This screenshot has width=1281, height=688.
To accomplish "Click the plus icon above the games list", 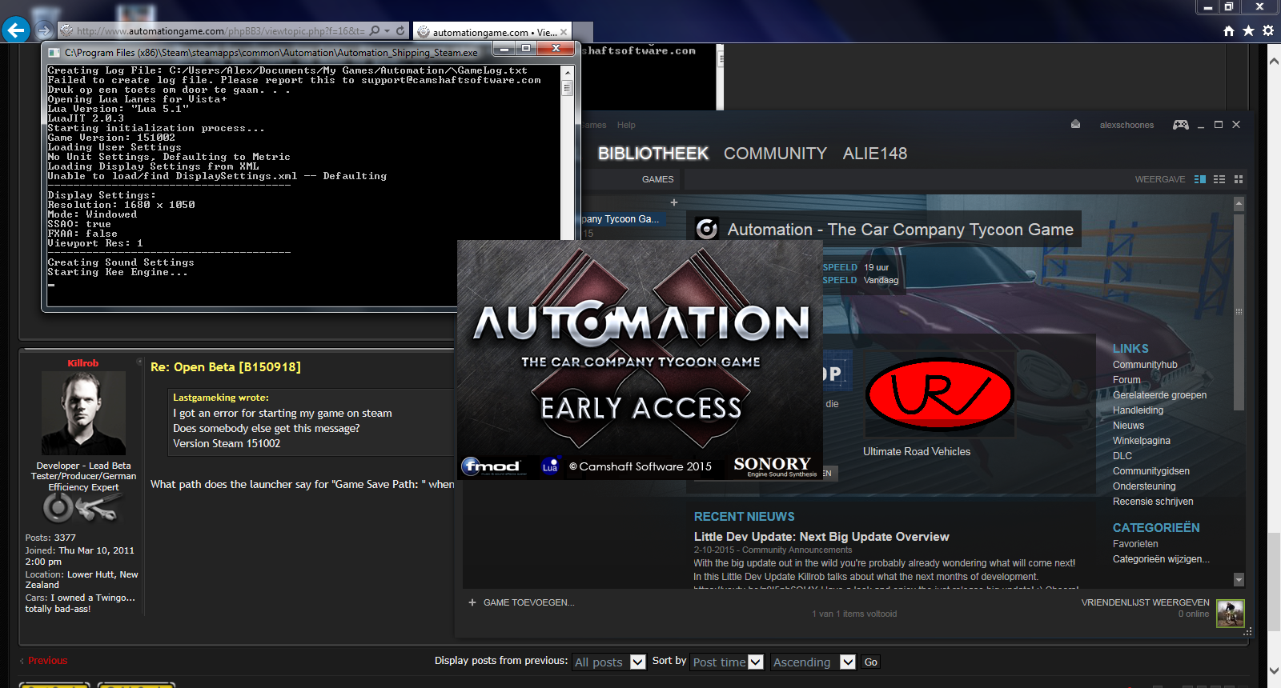I will point(674,202).
